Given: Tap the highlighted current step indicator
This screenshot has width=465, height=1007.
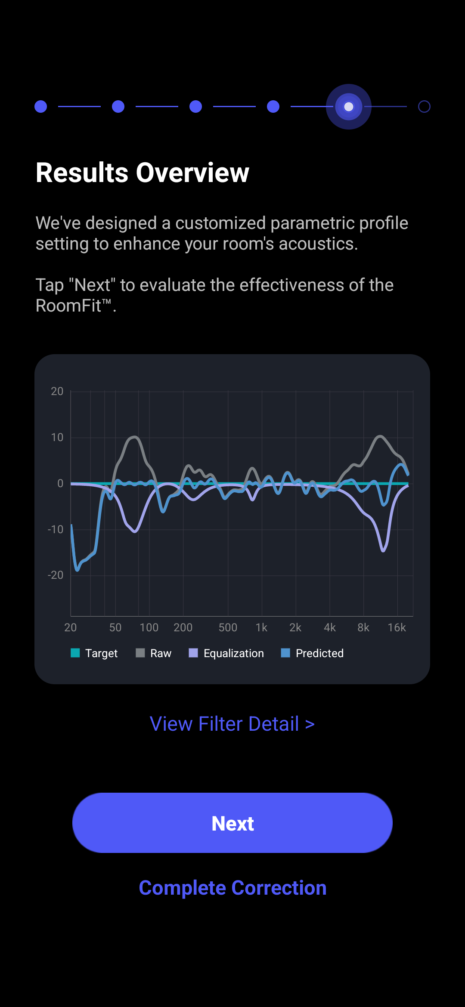Looking at the screenshot, I should tap(349, 107).
